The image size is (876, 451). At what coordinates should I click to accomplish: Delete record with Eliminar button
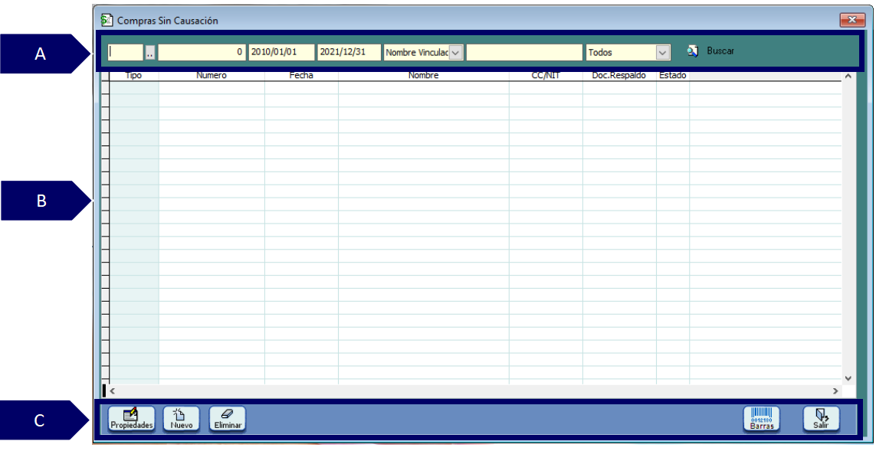pyautogui.click(x=228, y=419)
